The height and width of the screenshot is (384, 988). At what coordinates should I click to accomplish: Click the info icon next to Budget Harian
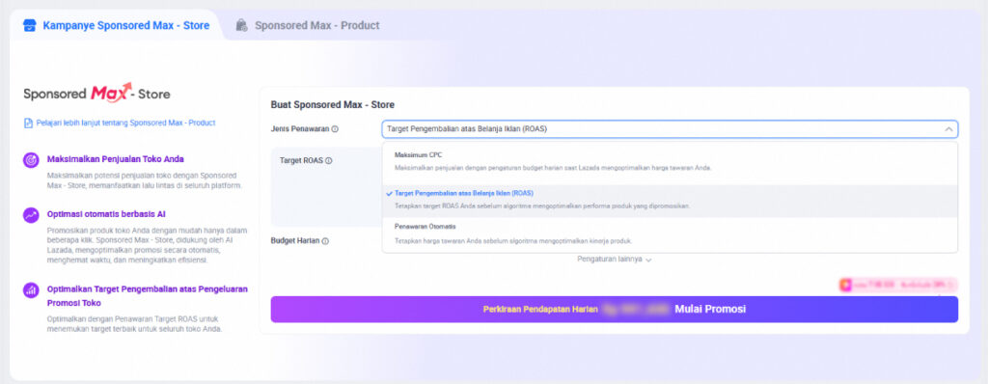326,241
